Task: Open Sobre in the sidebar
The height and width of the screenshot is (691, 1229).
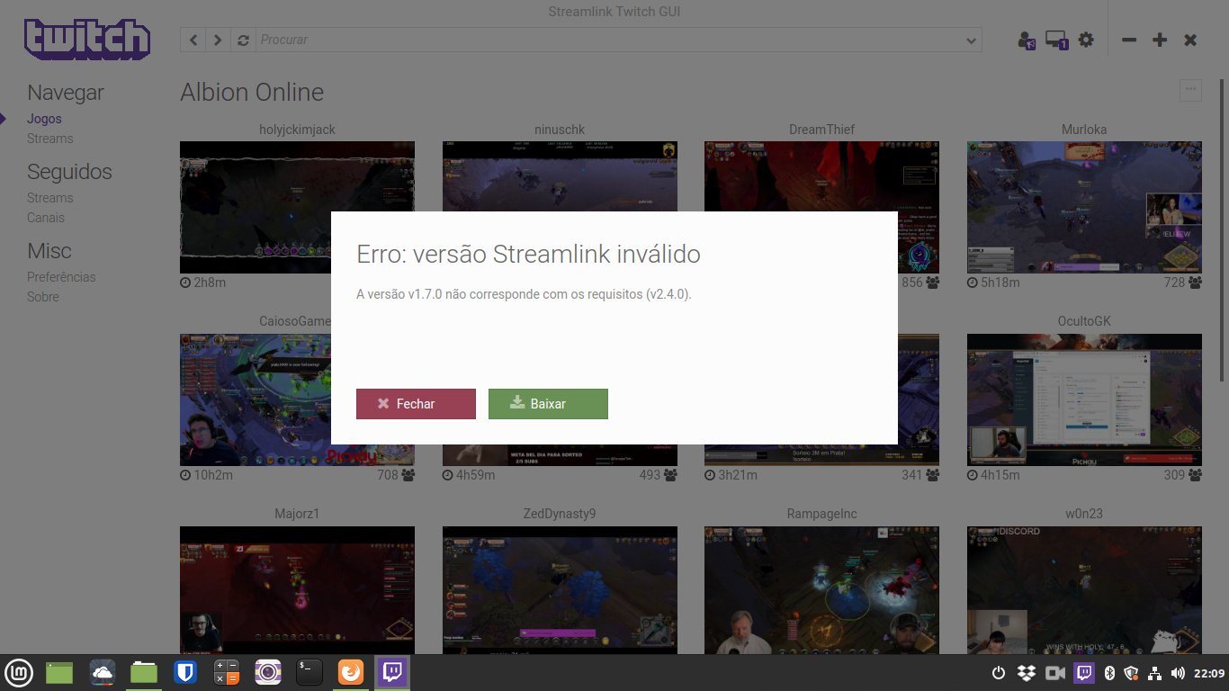Action: (x=43, y=297)
